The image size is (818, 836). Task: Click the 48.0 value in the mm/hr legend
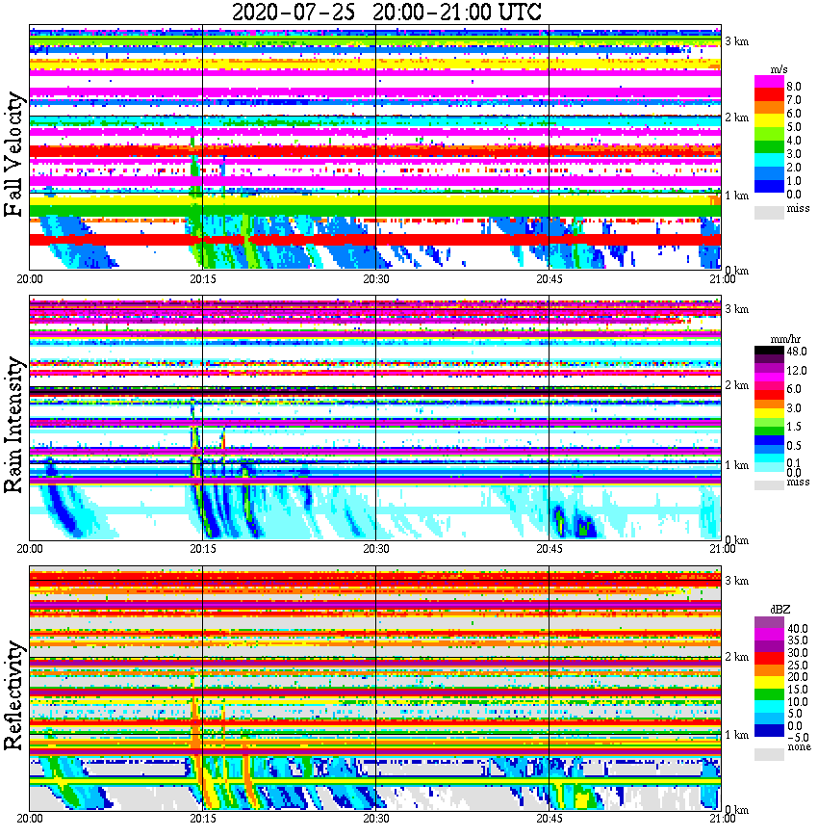(x=797, y=352)
